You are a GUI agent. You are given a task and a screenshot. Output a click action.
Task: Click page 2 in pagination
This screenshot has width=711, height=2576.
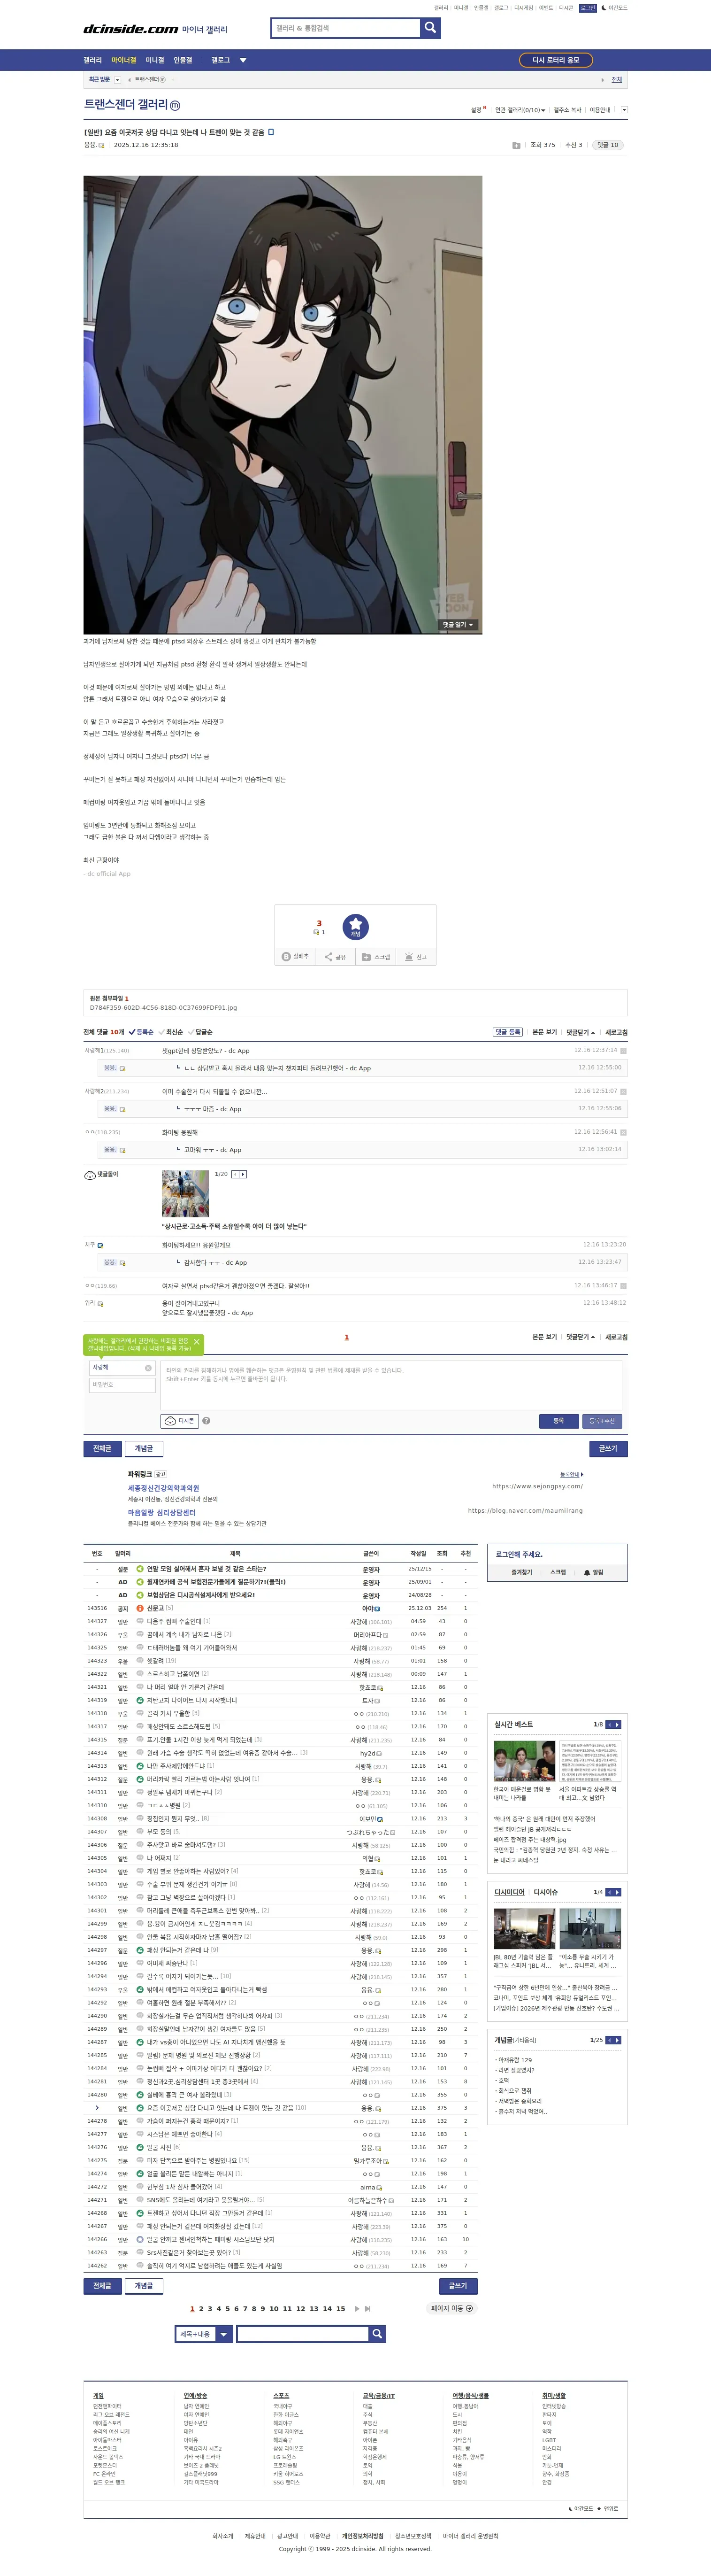click(x=201, y=2309)
